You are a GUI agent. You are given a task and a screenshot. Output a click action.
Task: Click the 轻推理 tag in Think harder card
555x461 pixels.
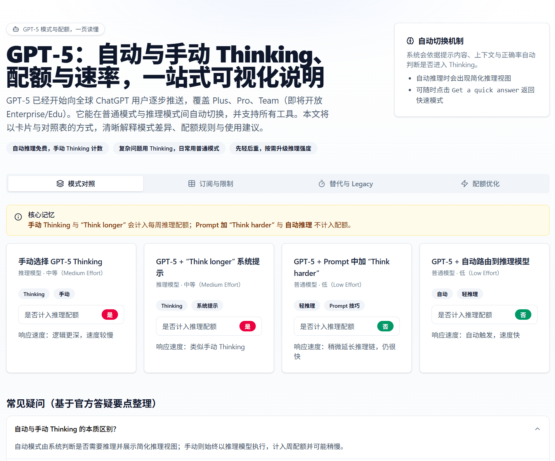[x=307, y=305]
